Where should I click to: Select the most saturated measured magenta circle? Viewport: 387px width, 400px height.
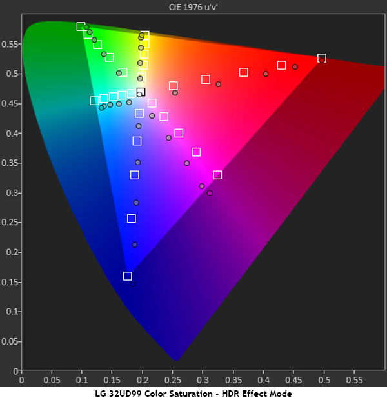click(x=210, y=193)
